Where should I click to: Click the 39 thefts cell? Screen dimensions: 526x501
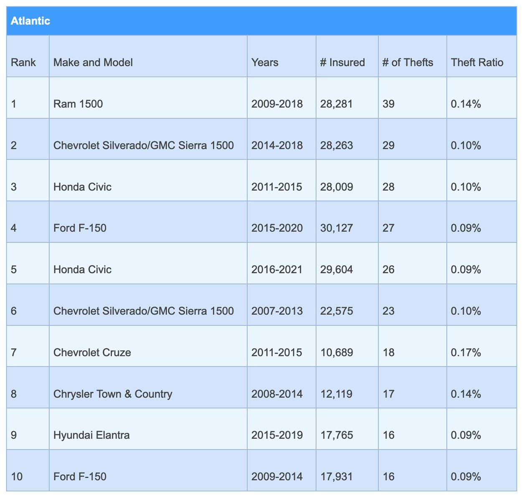point(389,104)
